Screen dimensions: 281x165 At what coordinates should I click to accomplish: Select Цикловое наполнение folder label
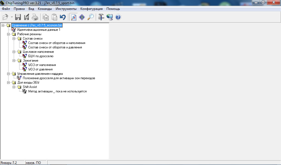coord(38,52)
